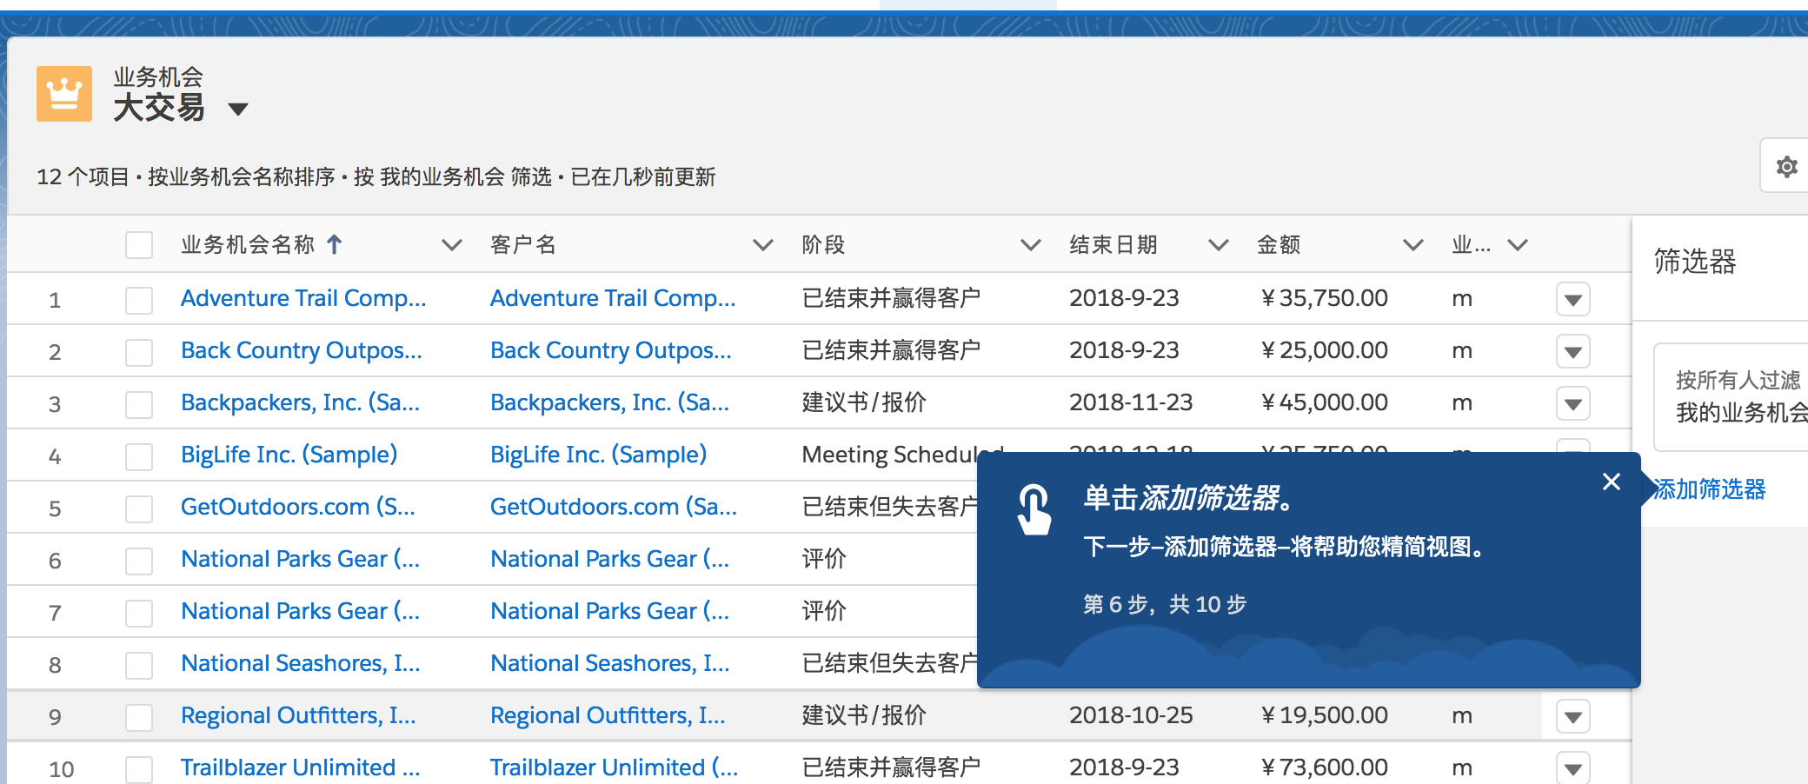Open row actions for Trailblazer Unlimited
Image resolution: width=1808 pixels, height=784 pixels.
pyautogui.click(x=1572, y=768)
